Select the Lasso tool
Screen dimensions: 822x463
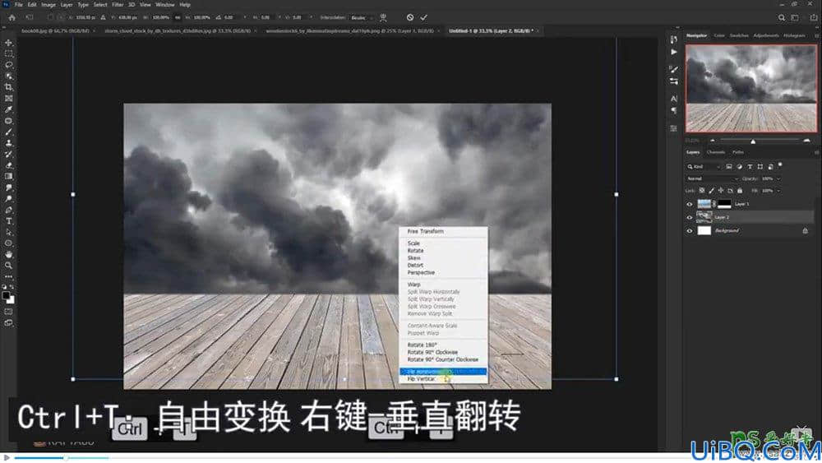pos(8,64)
